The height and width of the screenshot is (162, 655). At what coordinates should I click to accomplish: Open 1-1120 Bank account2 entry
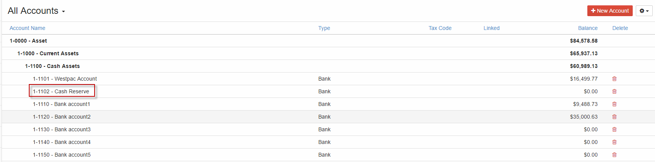62,117
